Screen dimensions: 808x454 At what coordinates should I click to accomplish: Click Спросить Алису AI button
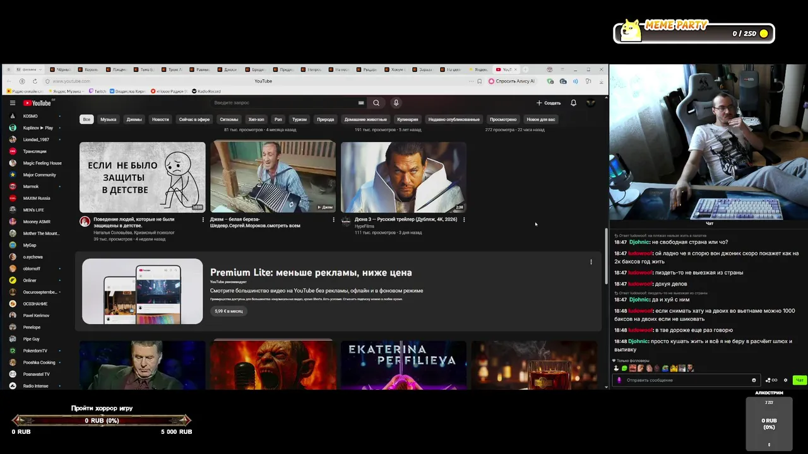click(511, 81)
